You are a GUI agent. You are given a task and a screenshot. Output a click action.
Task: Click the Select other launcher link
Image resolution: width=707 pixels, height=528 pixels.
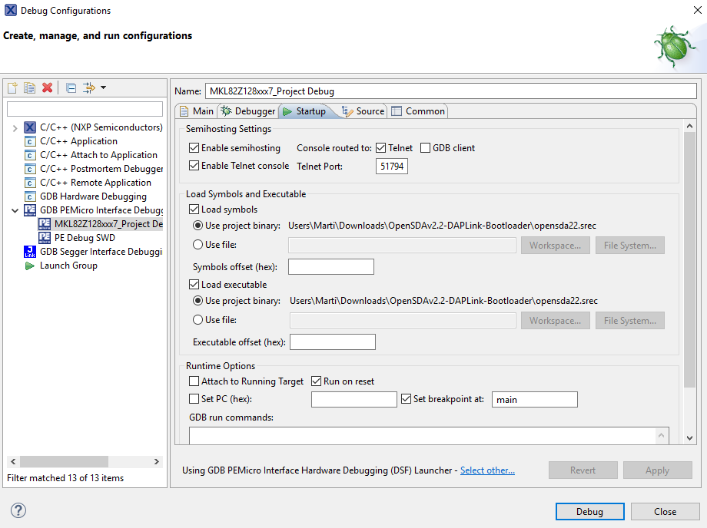487,470
